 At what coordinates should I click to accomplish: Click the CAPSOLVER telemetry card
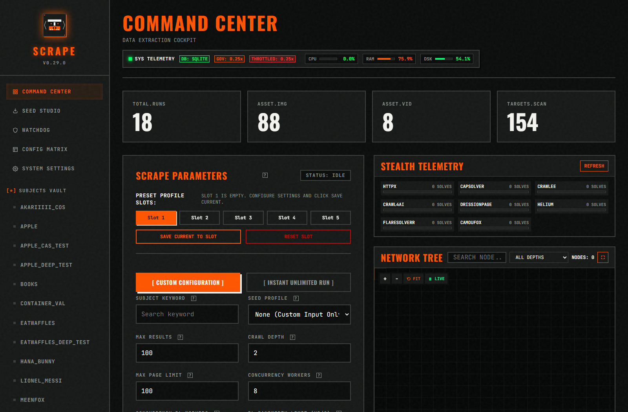pyautogui.click(x=495, y=188)
